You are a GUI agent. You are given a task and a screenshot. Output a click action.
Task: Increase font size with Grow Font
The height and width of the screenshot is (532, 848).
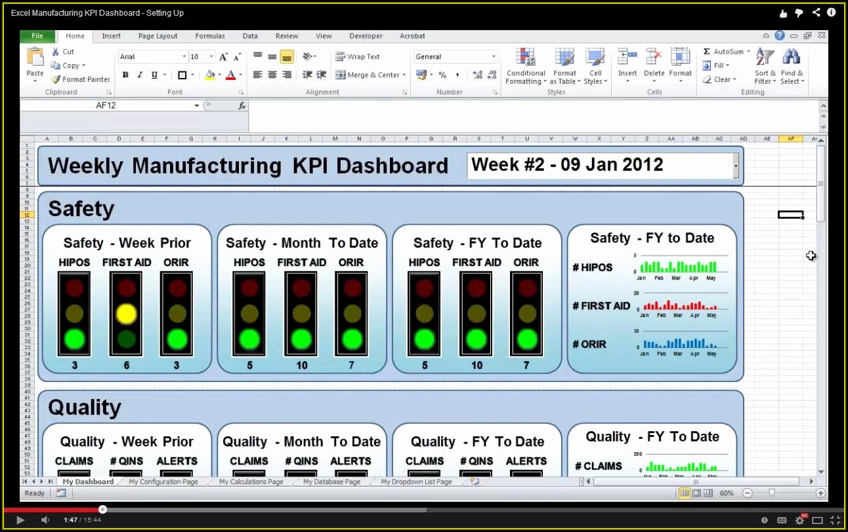point(224,57)
